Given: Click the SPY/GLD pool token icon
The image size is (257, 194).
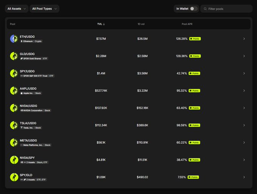Looking at the screenshot, I should pyautogui.click(x=14, y=177).
